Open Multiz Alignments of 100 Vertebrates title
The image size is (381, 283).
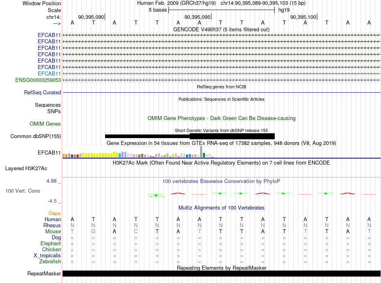221,208
